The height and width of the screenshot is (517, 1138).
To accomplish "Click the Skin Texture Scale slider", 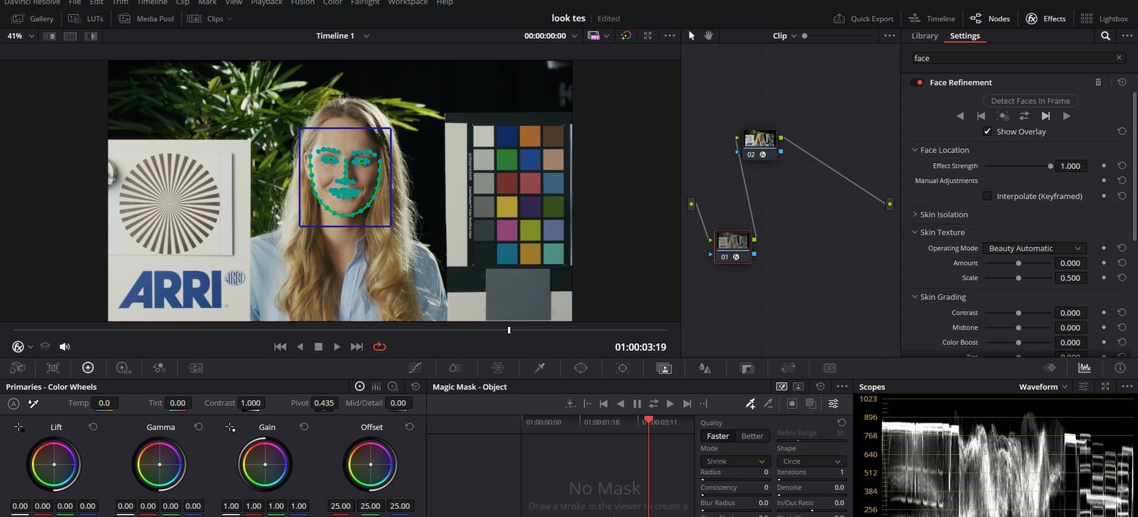I will click(x=1018, y=278).
